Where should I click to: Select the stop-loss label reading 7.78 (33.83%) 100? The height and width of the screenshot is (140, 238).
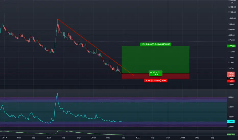point(156,80)
